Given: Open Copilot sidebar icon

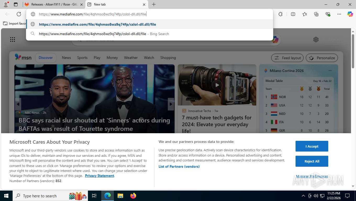Looking at the screenshot, I should [x=350, y=14].
